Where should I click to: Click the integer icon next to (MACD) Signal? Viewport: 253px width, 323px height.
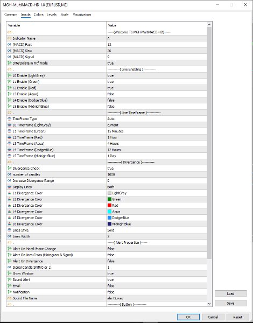[x=9, y=57]
